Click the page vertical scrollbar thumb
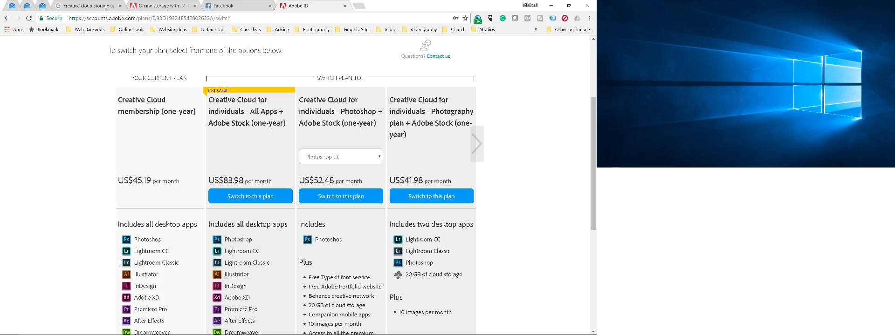 coord(593,163)
